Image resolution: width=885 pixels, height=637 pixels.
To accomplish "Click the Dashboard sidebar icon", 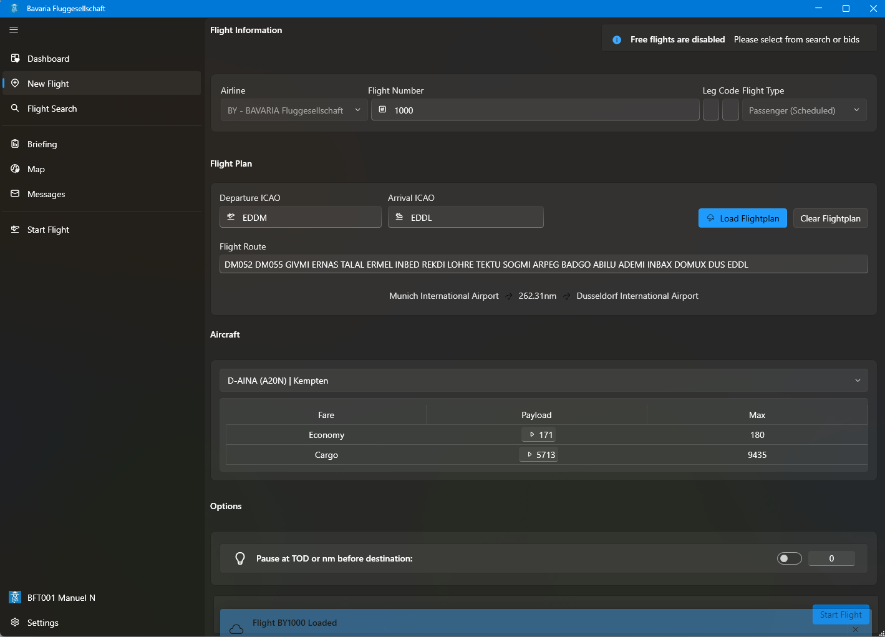I will click(x=15, y=58).
